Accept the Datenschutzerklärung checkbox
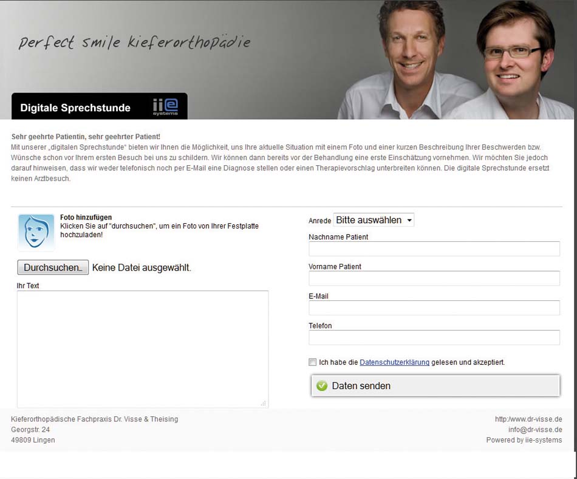The image size is (577, 479). 312,362
